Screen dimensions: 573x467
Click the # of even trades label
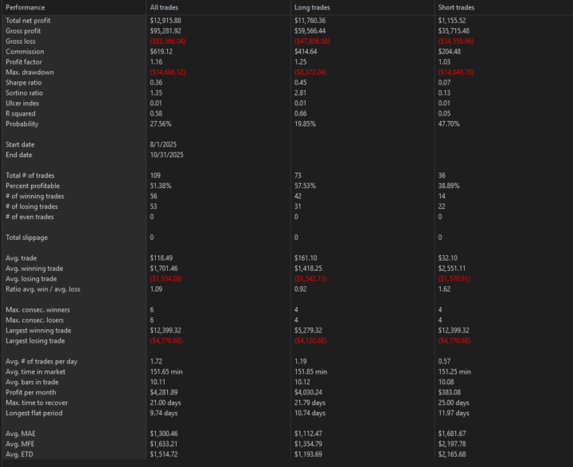tap(29, 217)
